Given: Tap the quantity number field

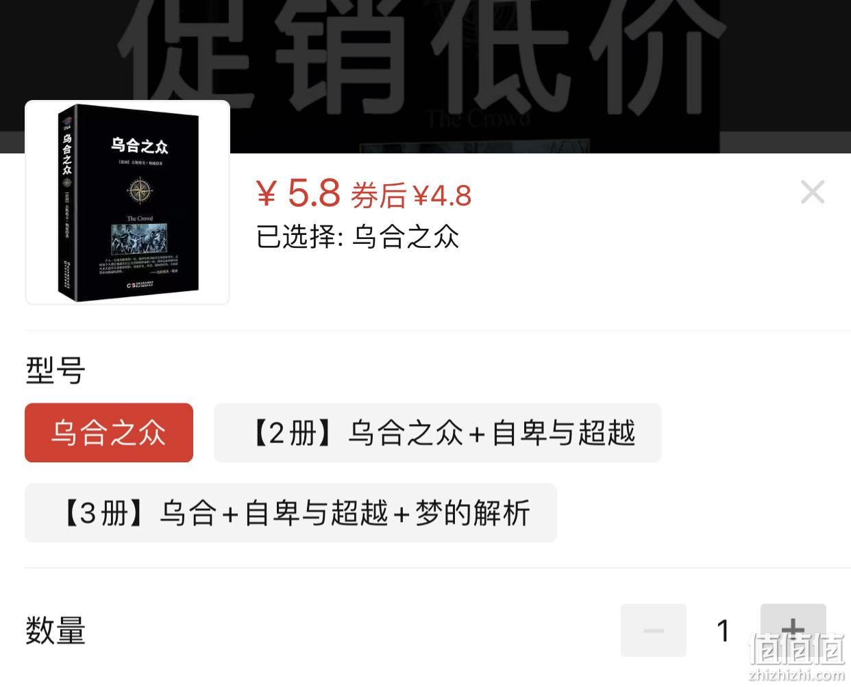Looking at the screenshot, I should pyautogui.click(x=723, y=630).
